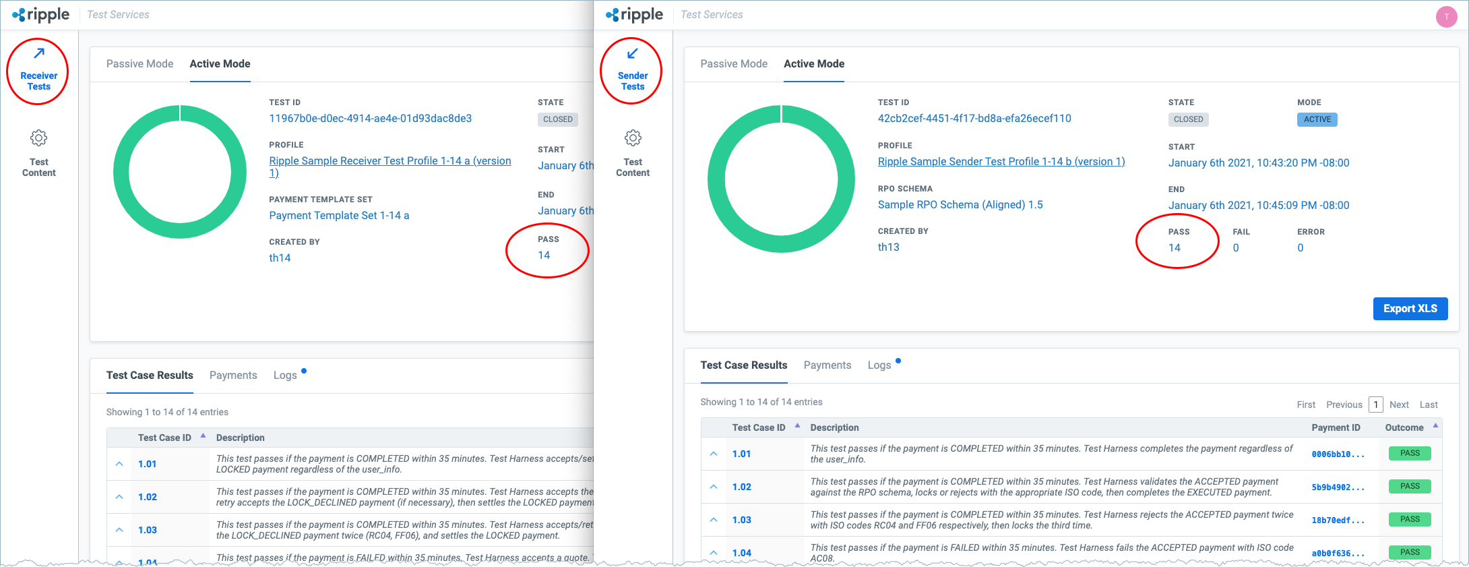
Task: Click Sample RPO Schema (Aligned) 1.5
Action: click(960, 204)
